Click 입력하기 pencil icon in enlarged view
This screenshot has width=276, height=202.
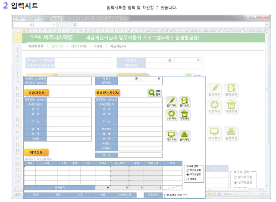pos(171,102)
